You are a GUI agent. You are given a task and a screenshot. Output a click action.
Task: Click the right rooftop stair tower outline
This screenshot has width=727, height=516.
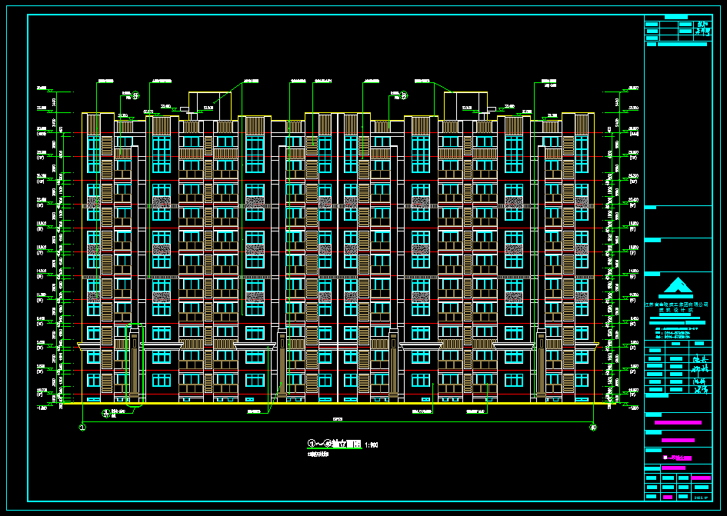(465, 105)
